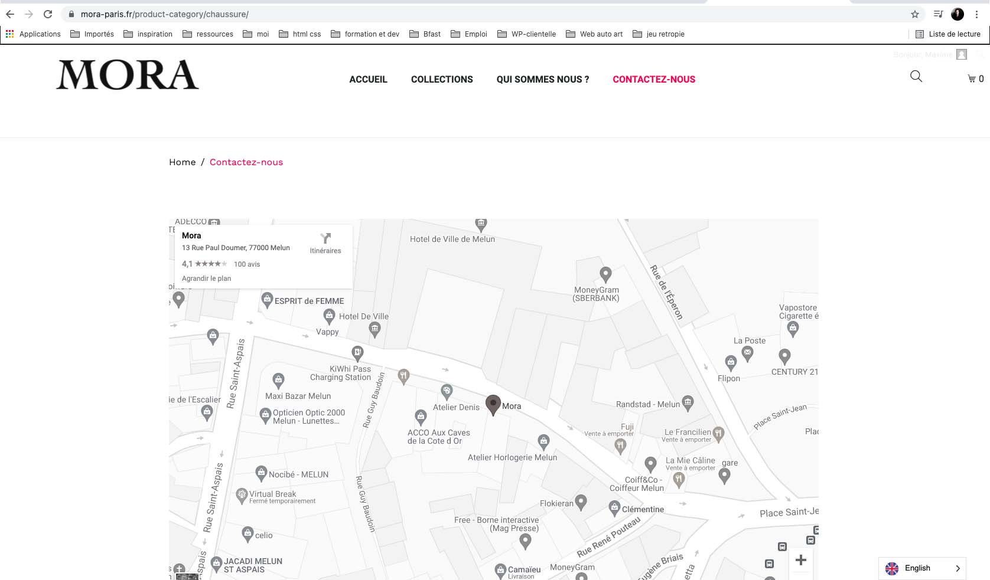Click the MORA logo
The width and height of the screenshot is (990, 580).
coord(128,75)
